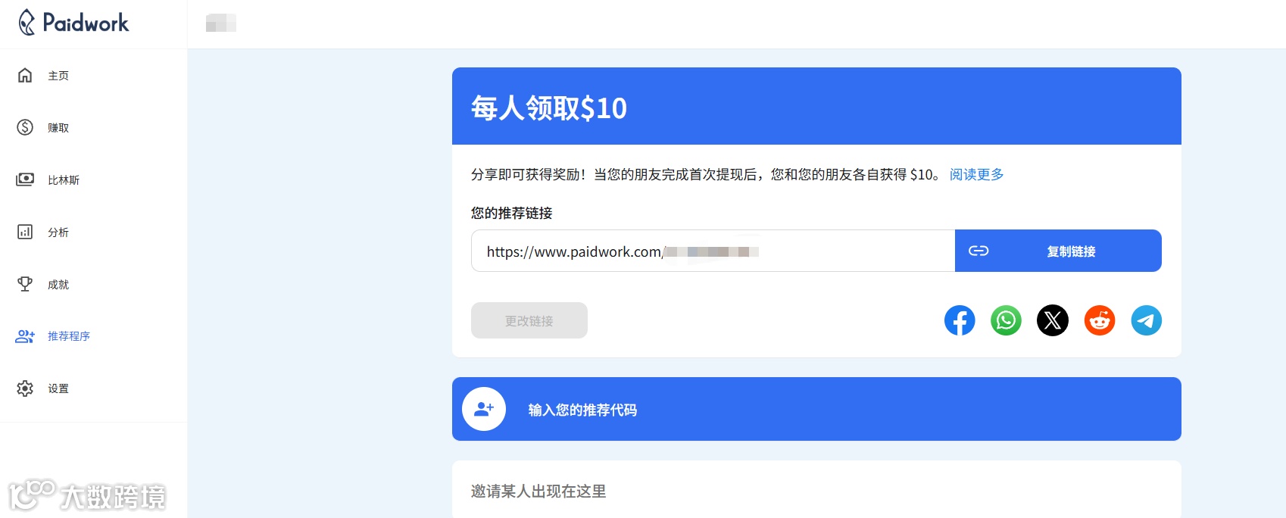Viewport: 1286px width, 518px height.
Task: Click the banknote icon beside 比林斯
Action: [x=25, y=179]
